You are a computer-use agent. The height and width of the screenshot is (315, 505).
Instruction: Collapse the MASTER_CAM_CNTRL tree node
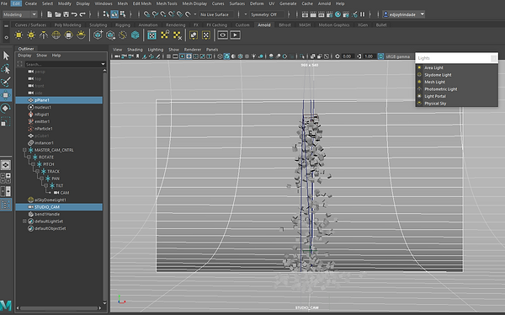pyautogui.click(x=24, y=150)
